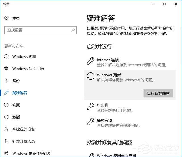Click the gear icon next to 主页
182x157 pixels.
pos(6,18)
